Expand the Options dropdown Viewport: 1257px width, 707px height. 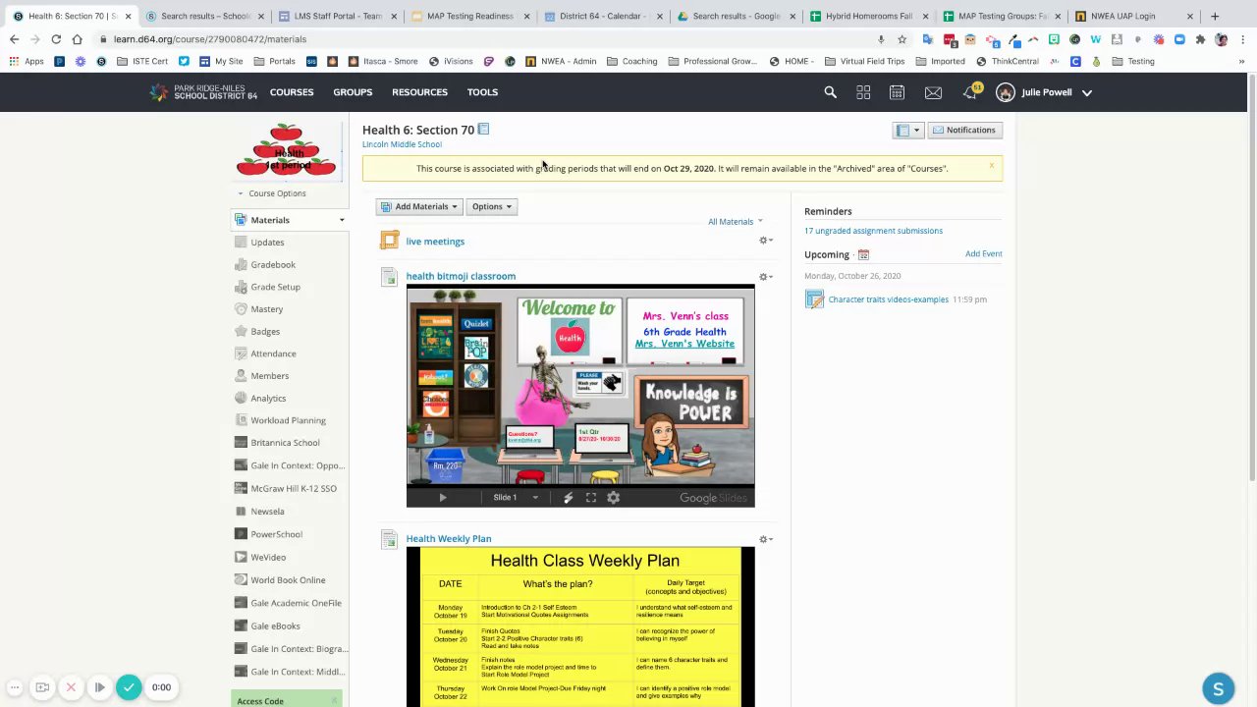pos(491,206)
